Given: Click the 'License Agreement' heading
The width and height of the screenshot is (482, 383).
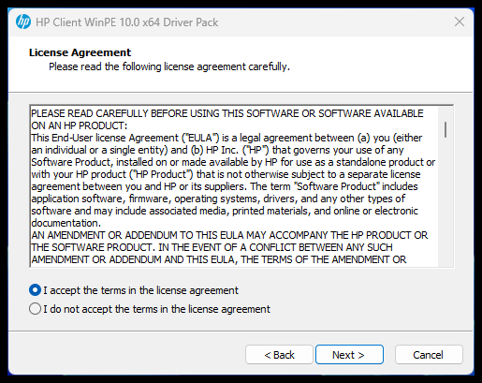Looking at the screenshot, I should click(80, 52).
